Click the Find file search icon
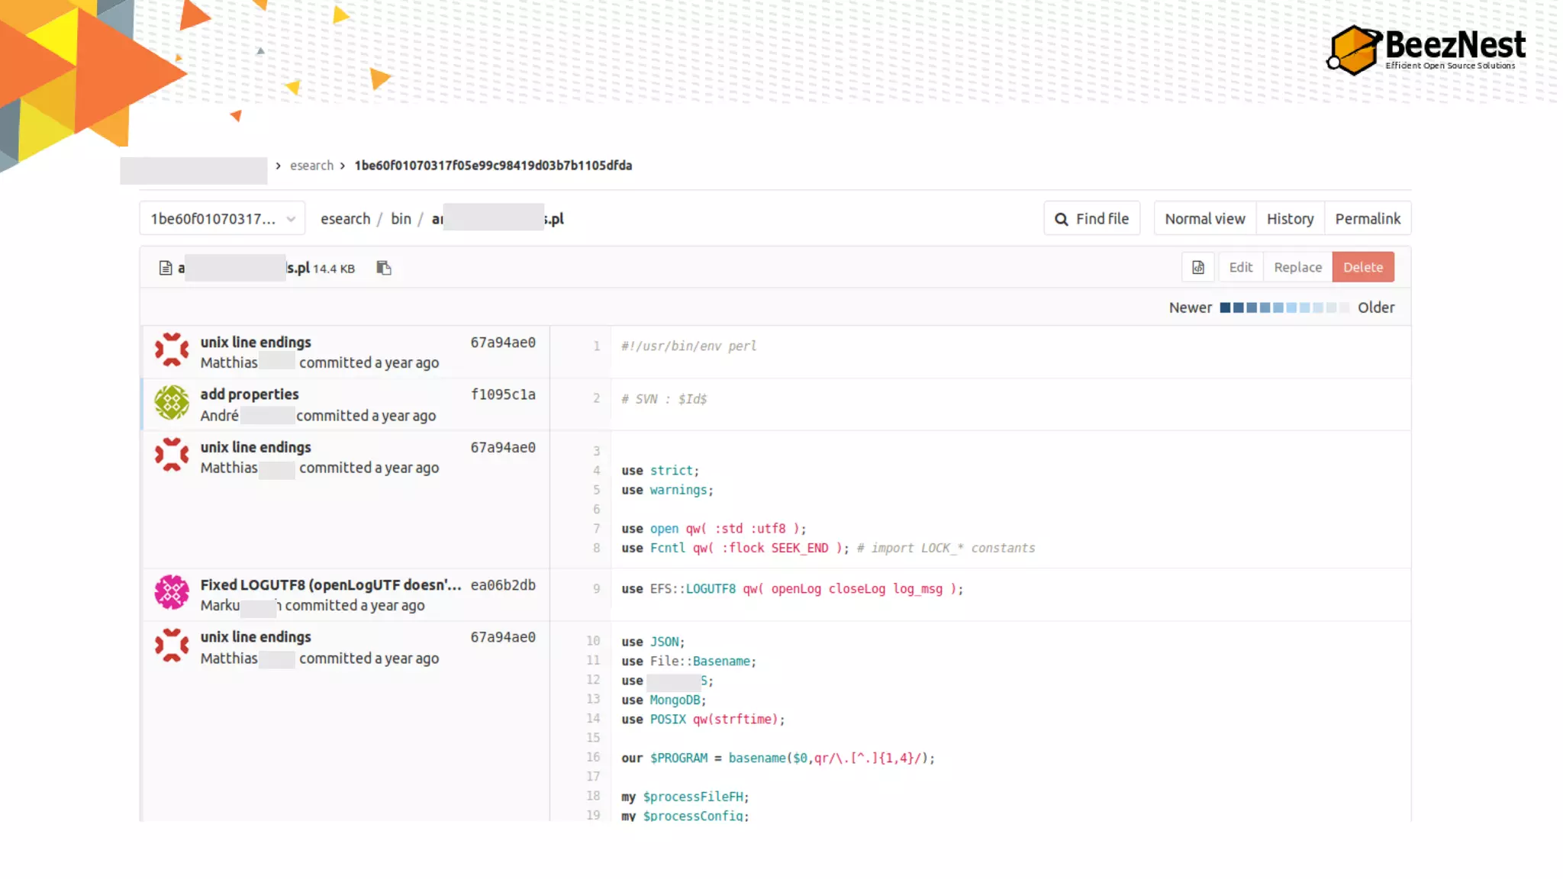 [1061, 219]
